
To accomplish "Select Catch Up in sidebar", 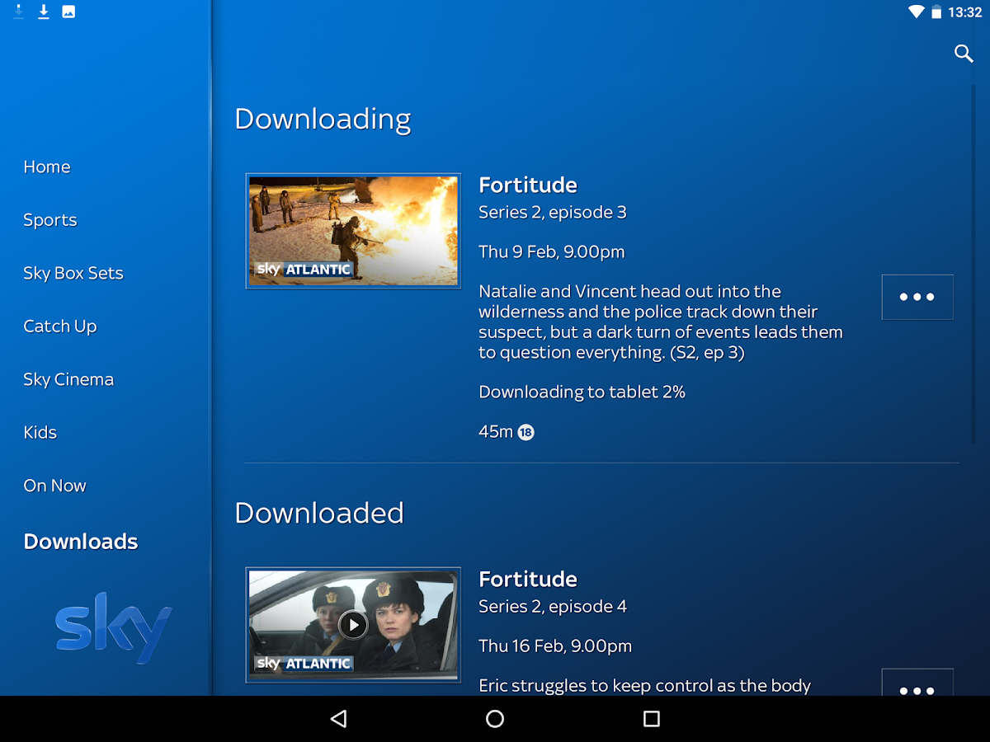I will 60,326.
